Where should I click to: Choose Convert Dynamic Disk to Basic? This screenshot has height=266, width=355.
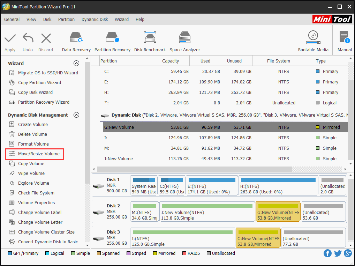pos(43,242)
